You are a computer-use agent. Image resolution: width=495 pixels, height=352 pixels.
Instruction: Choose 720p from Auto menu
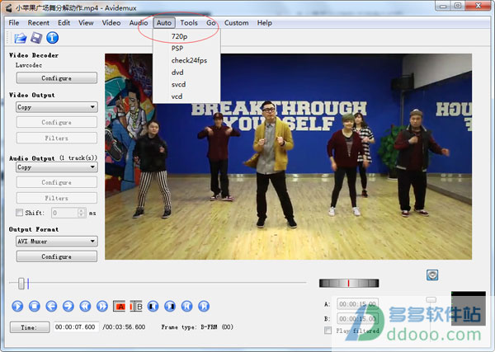[186, 36]
